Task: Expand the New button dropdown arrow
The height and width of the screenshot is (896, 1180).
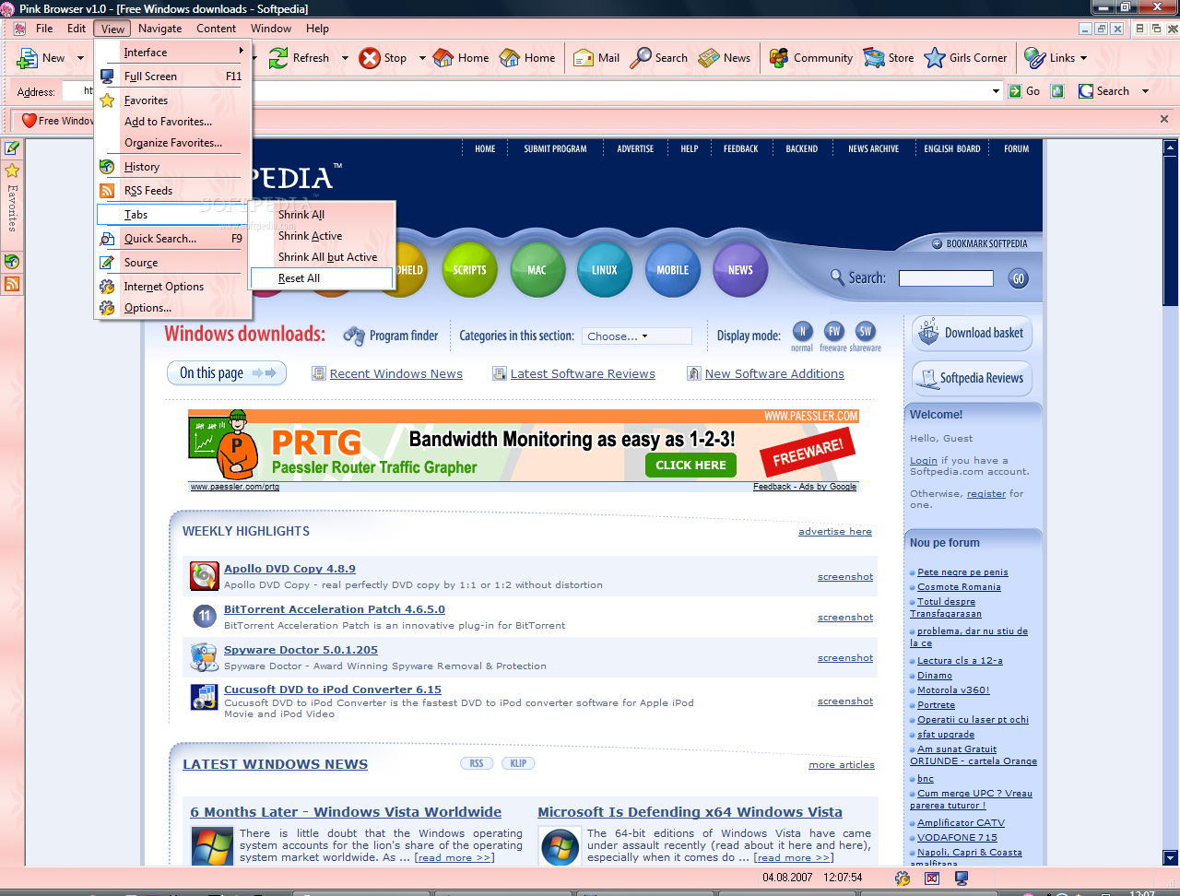Action: (x=80, y=58)
